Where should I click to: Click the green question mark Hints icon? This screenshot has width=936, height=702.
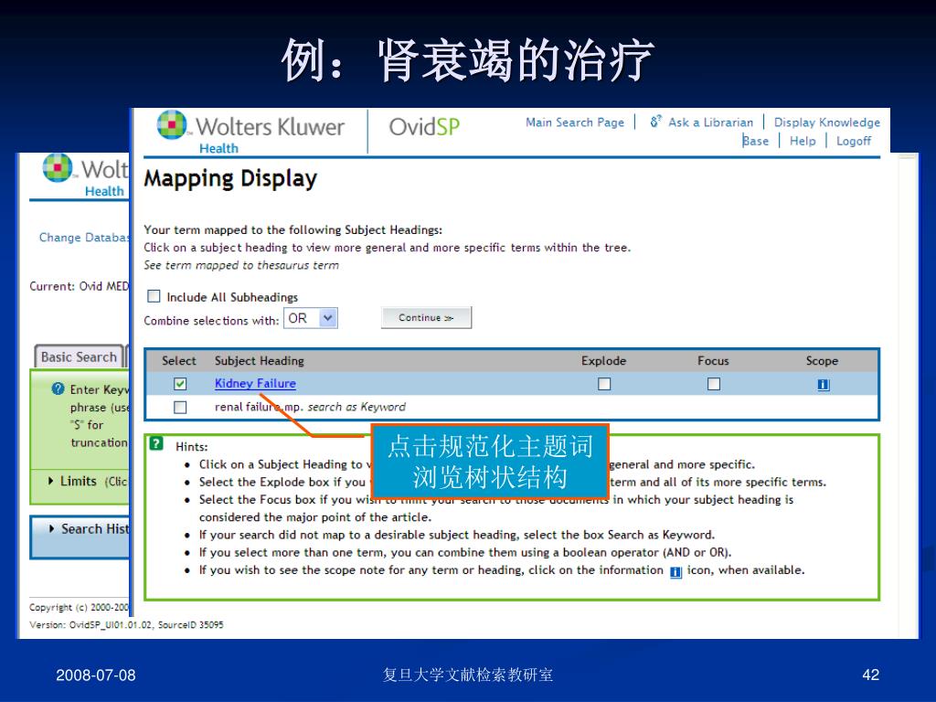[x=156, y=443]
